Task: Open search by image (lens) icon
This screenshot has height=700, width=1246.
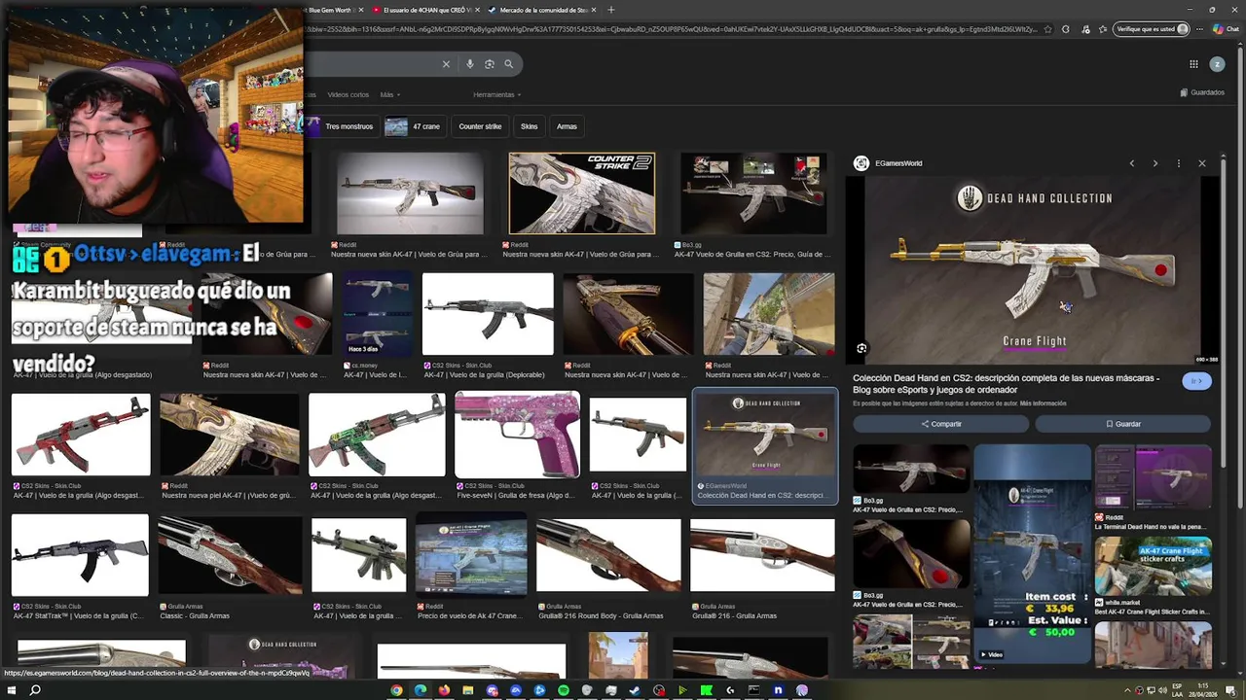Action: pyautogui.click(x=490, y=64)
